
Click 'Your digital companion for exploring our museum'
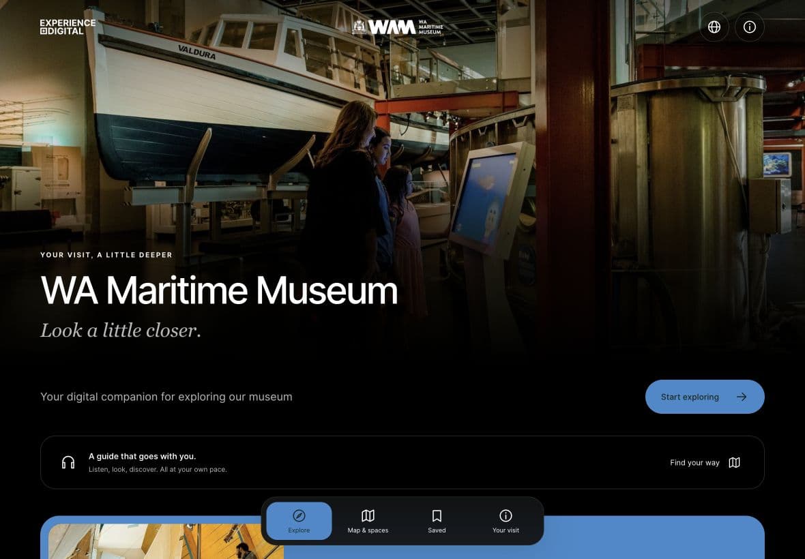[x=166, y=397]
